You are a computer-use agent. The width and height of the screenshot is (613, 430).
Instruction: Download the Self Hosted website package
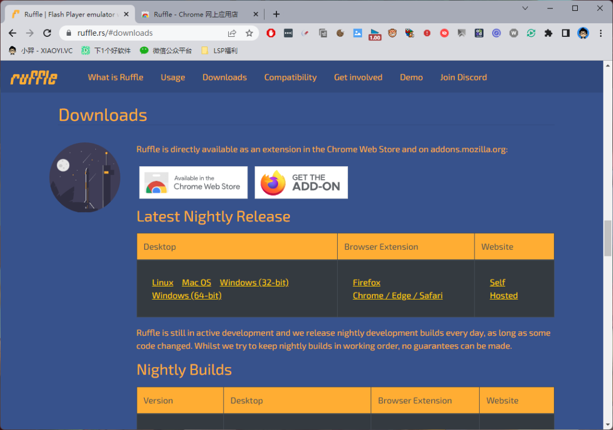tap(503, 289)
